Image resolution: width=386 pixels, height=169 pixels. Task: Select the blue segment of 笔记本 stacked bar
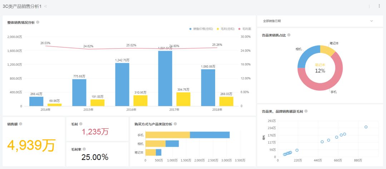(159, 152)
